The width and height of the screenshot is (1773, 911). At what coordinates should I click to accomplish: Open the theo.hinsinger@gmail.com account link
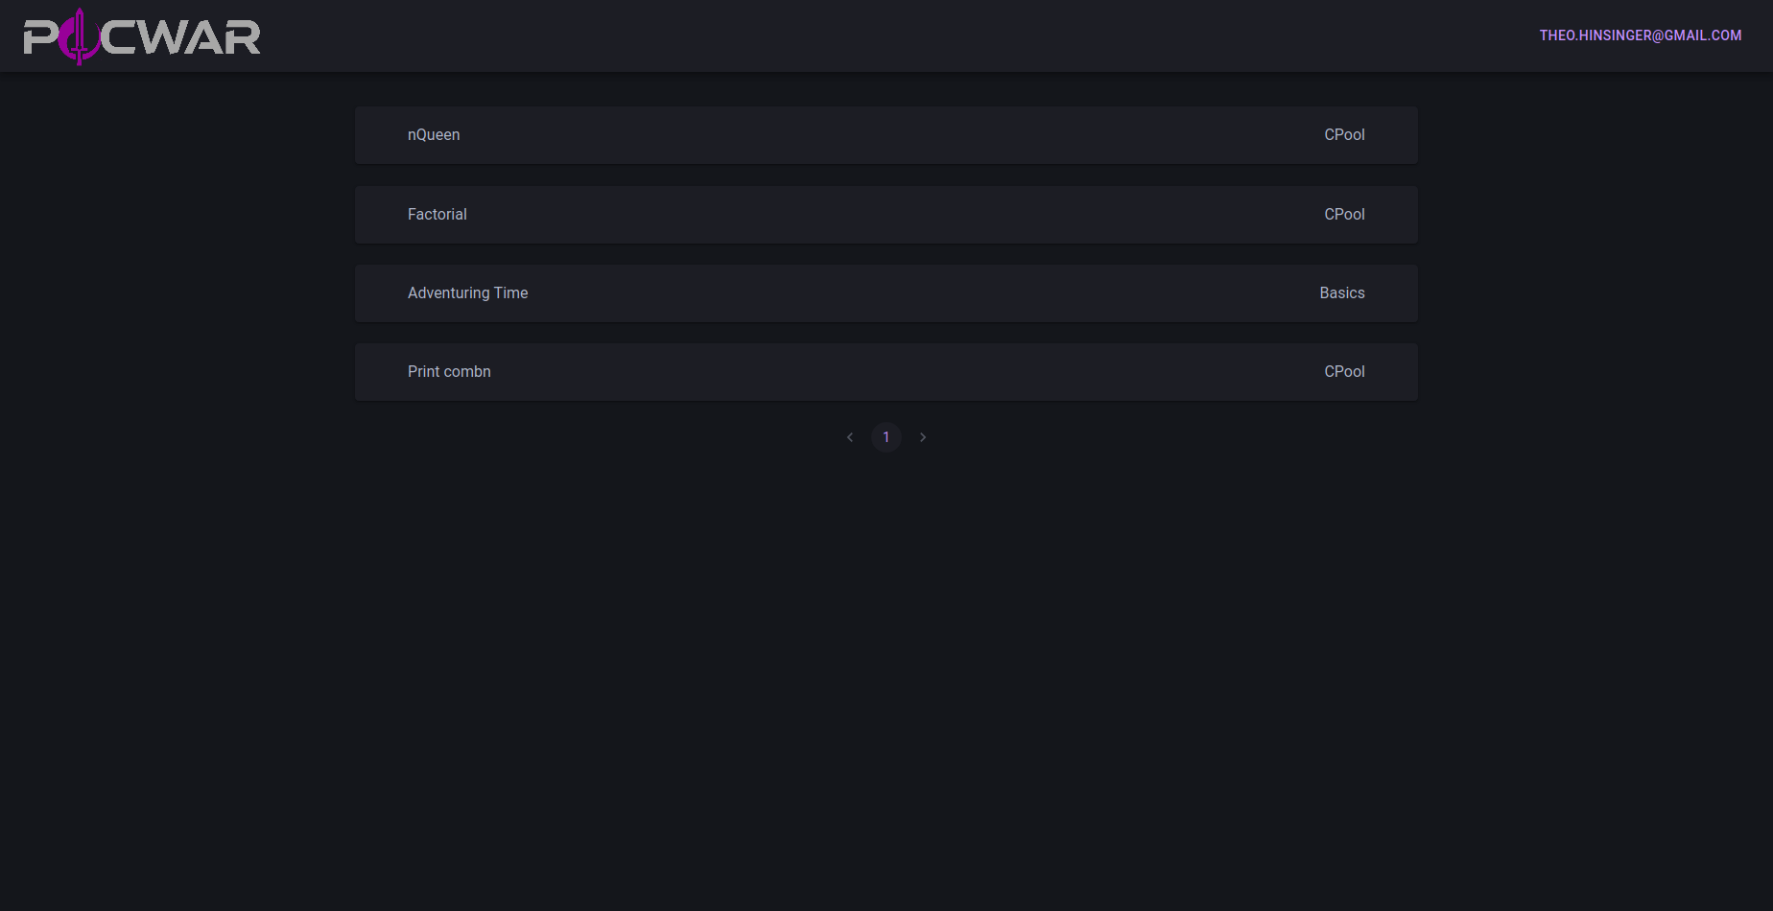1641,35
